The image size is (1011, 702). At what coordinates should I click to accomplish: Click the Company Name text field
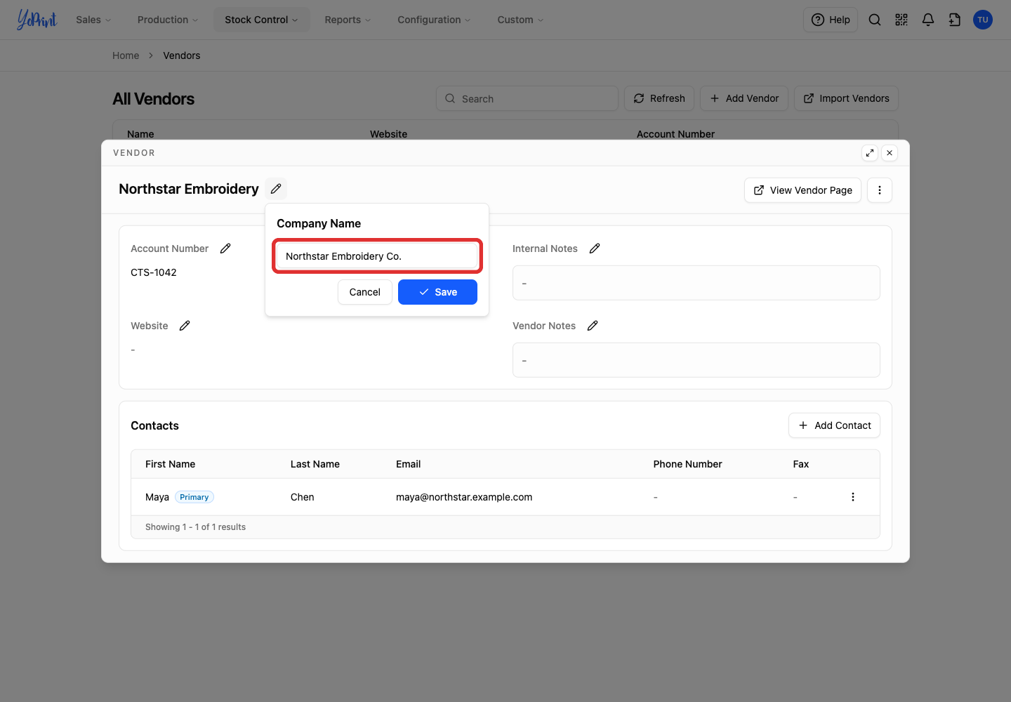pyautogui.click(x=377, y=256)
